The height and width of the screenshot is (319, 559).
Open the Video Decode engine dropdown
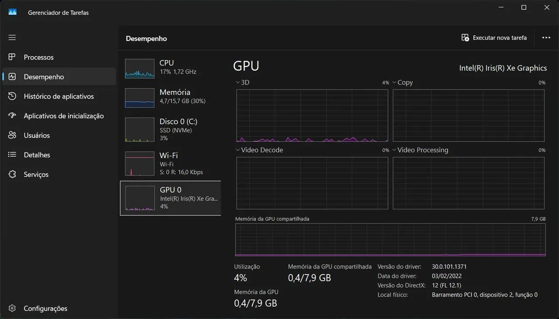tap(238, 150)
